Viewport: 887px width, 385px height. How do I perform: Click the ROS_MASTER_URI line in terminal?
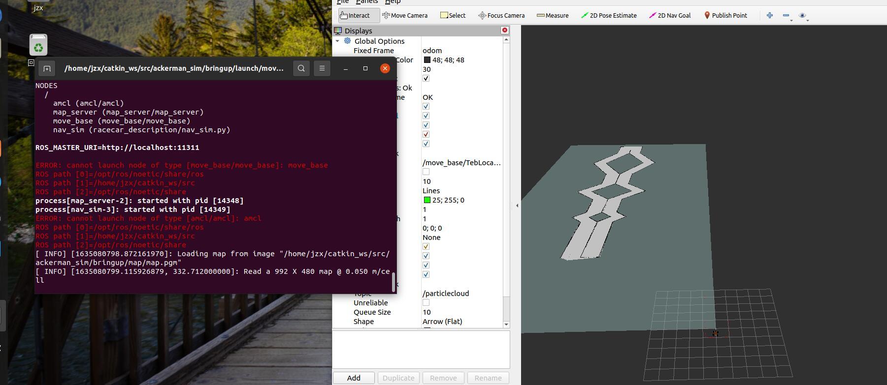[117, 148]
